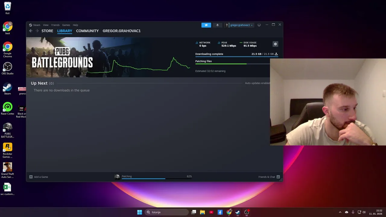Image resolution: width=386 pixels, height=217 pixels.
Task: Click the download arrow icon beside 21.5 GB
Action: [x=276, y=54]
